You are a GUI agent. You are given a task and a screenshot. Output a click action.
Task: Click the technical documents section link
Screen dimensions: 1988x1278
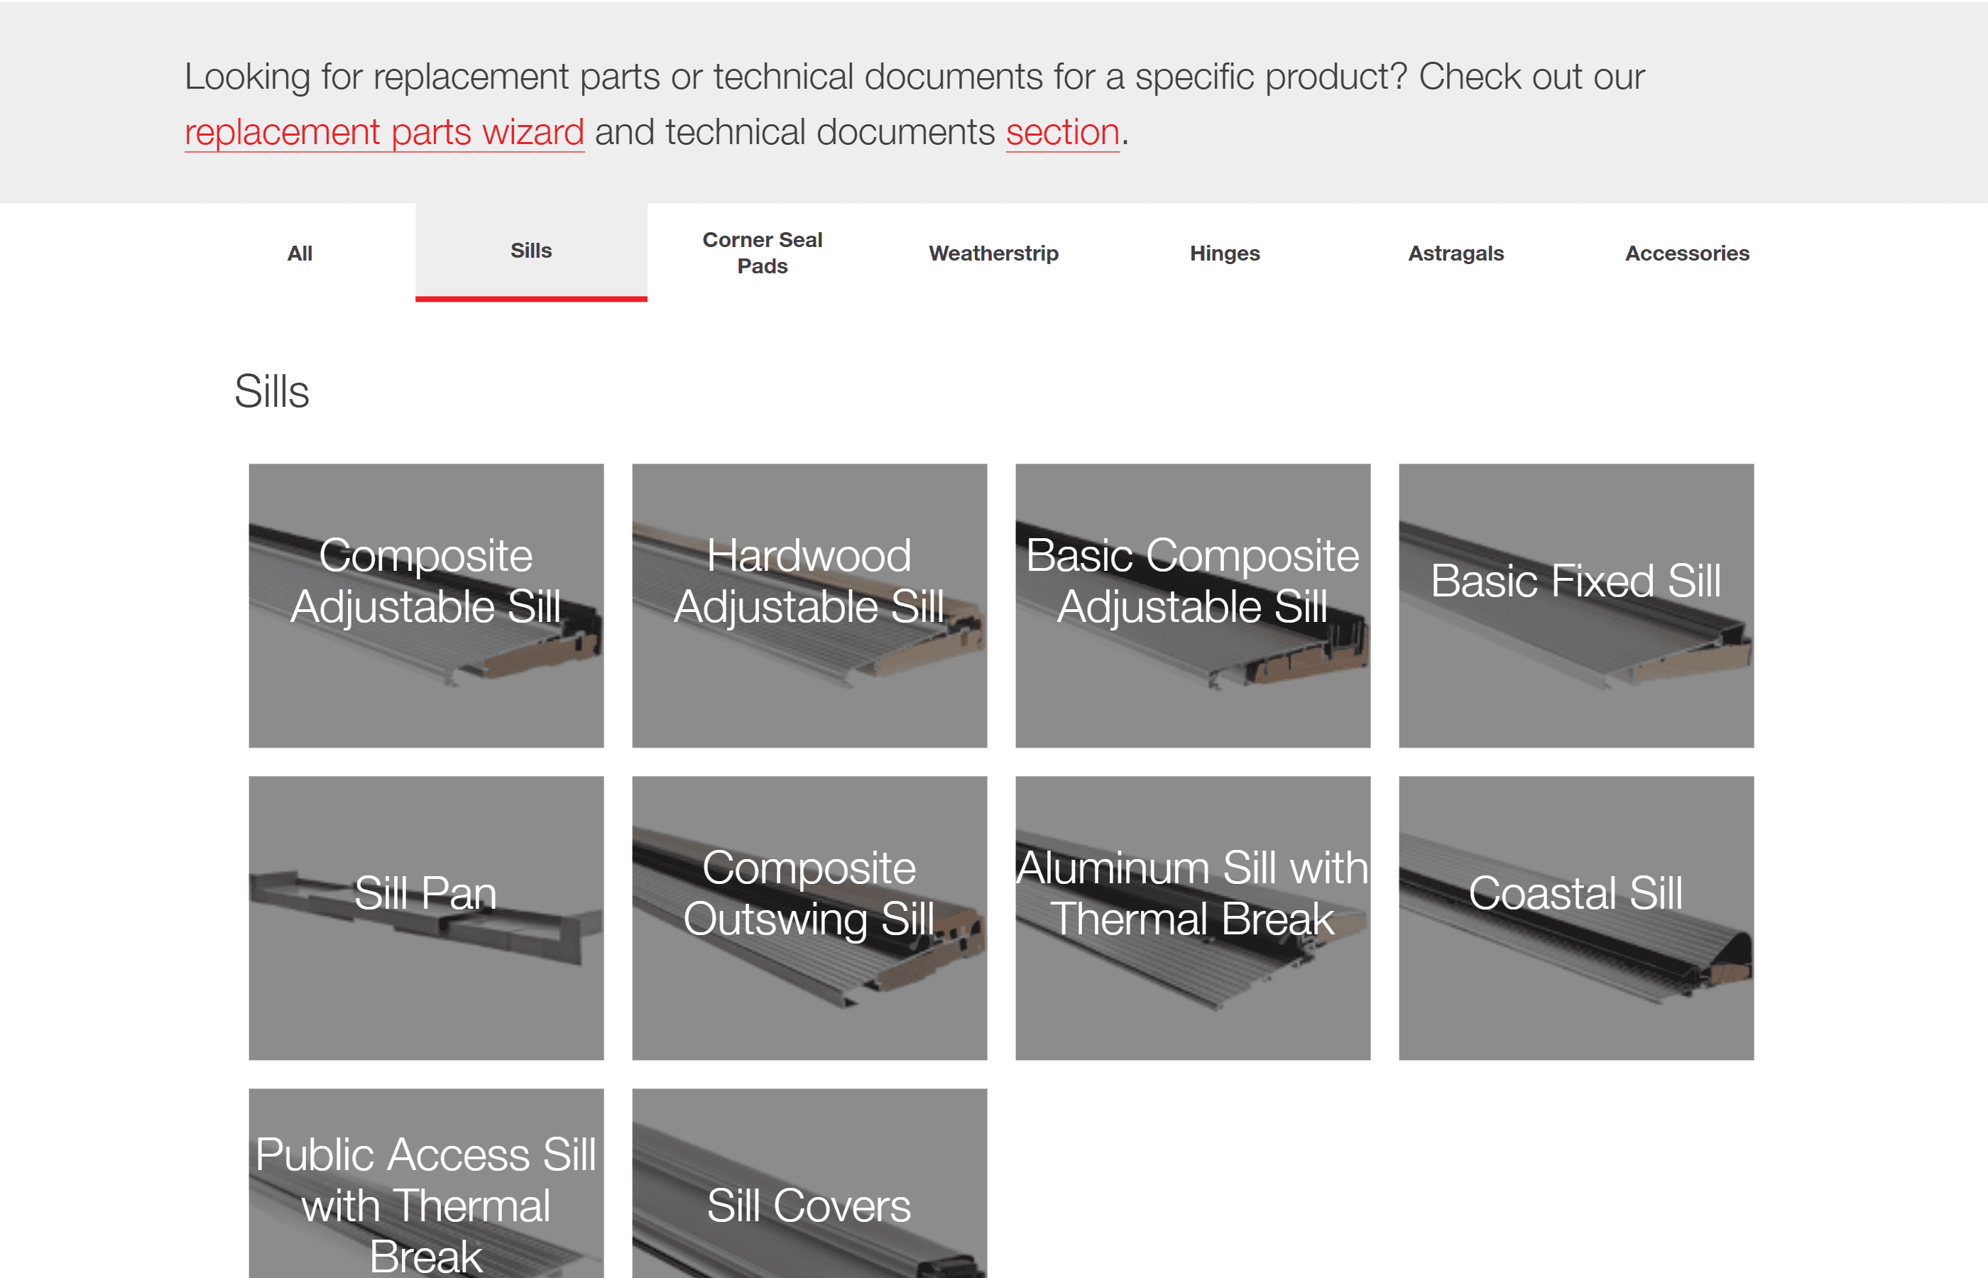coord(1062,133)
